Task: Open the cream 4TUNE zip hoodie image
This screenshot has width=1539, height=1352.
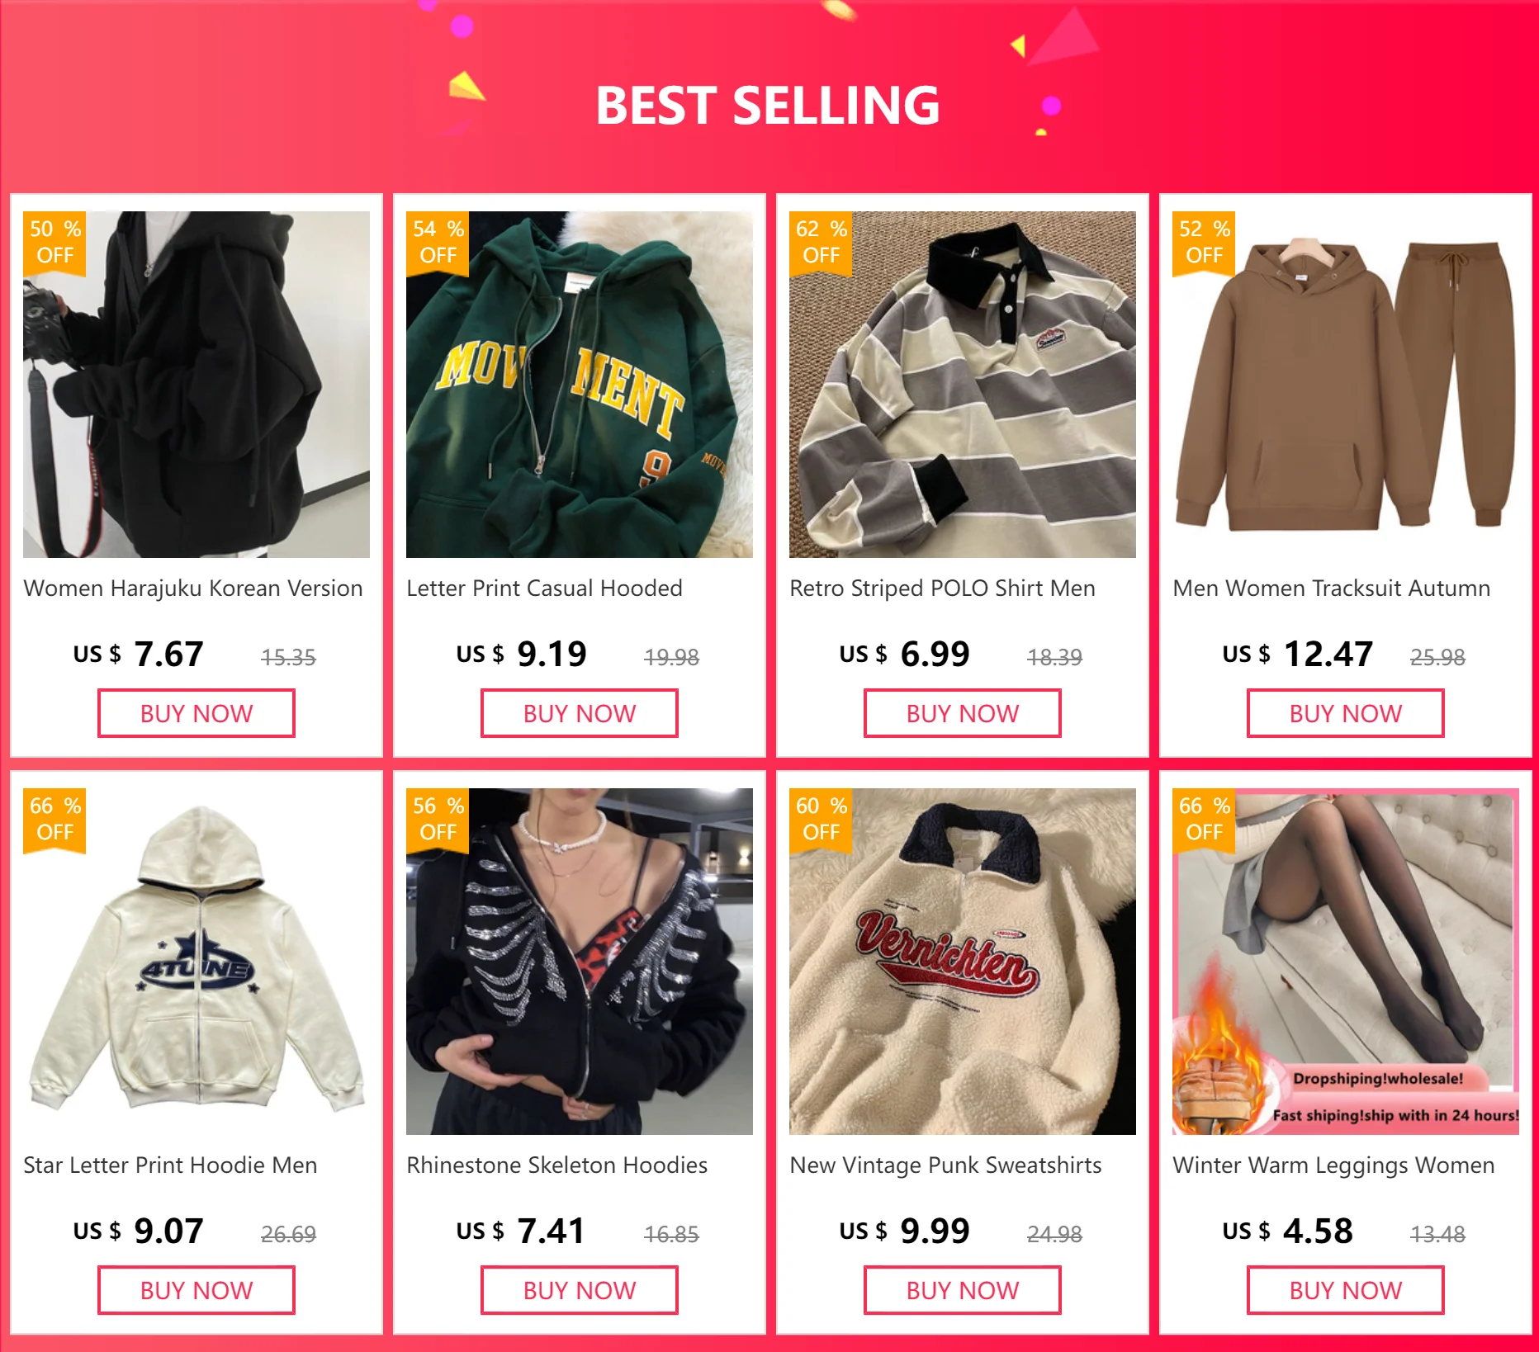Action: [x=197, y=962]
